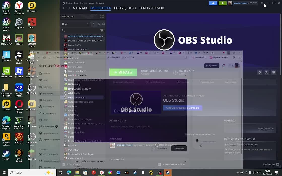The width and height of the screenshot is (282, 176).
Task: Open Task View on the taskbar
Action: click(60, 172)
